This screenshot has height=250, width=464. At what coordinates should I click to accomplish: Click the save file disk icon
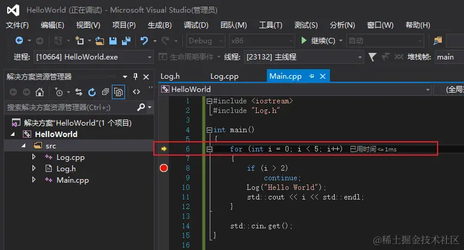(x=113, y=40)
